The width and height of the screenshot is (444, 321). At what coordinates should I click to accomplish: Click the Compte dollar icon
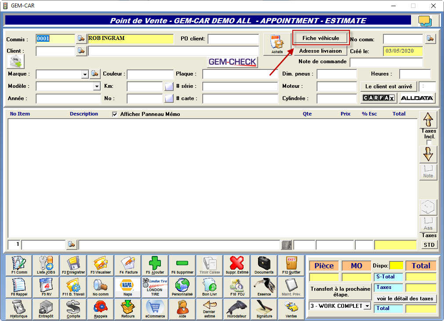[73, 309]
